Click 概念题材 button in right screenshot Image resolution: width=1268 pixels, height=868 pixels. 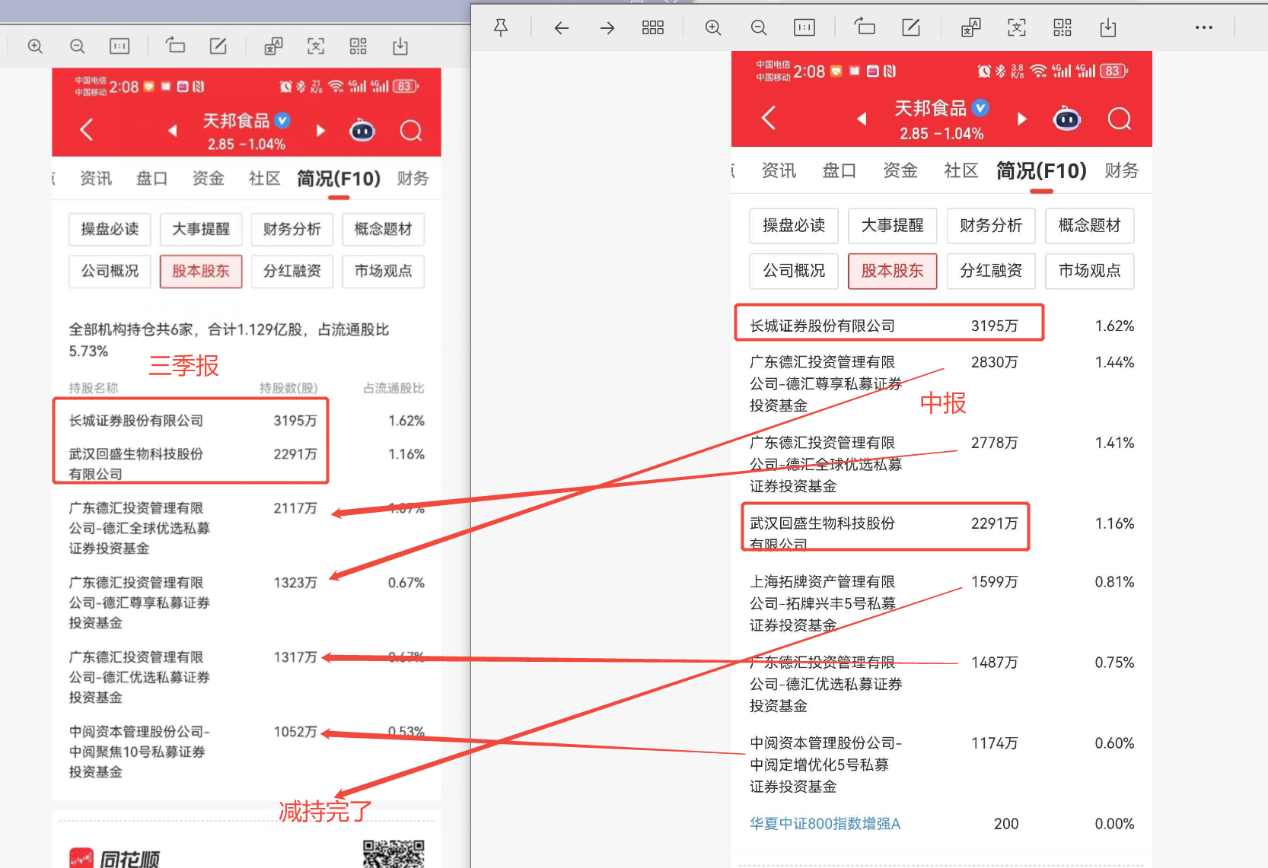click(x=1090, y=225)
